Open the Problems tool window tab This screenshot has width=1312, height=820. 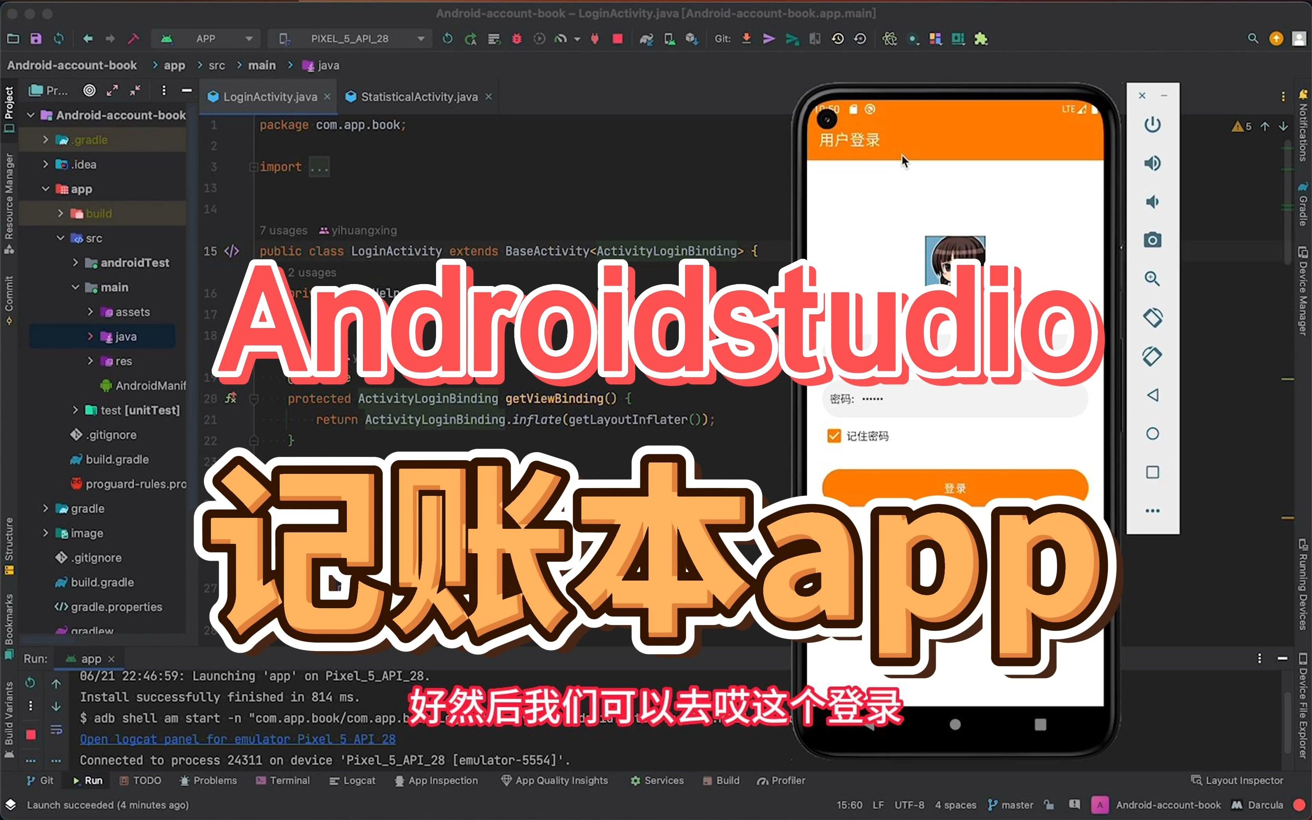point(209,780)
